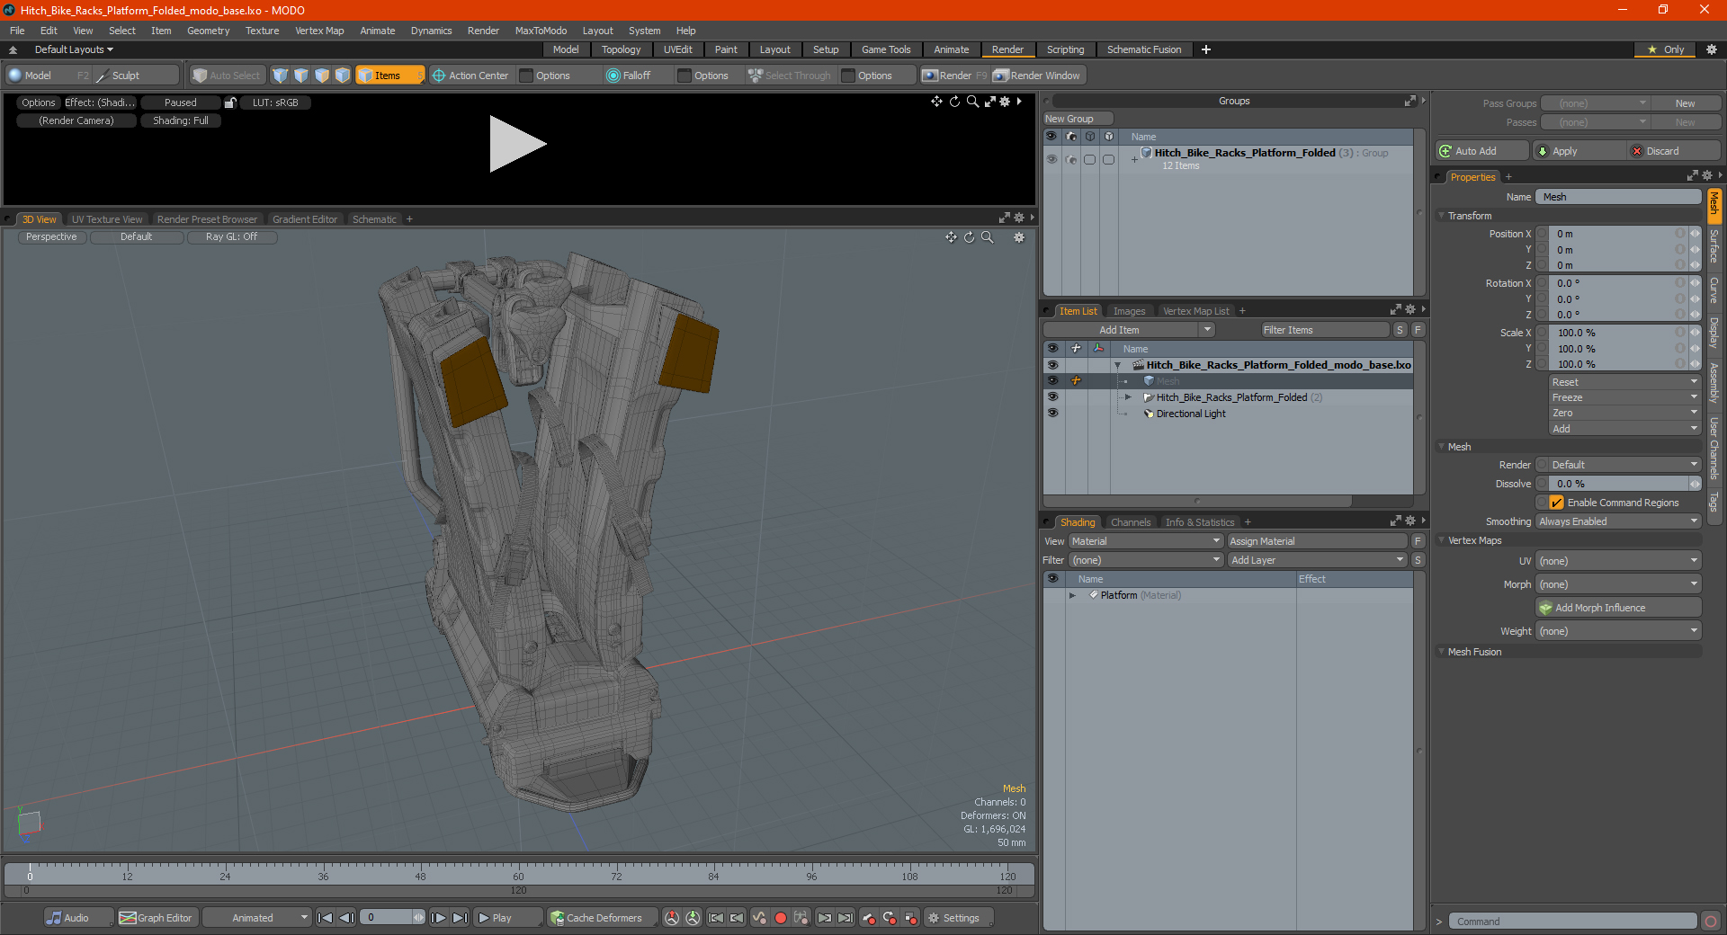Click the Apply pass button

coord(1580,151)
